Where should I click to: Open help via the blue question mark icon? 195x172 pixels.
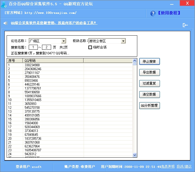(153, 14)
